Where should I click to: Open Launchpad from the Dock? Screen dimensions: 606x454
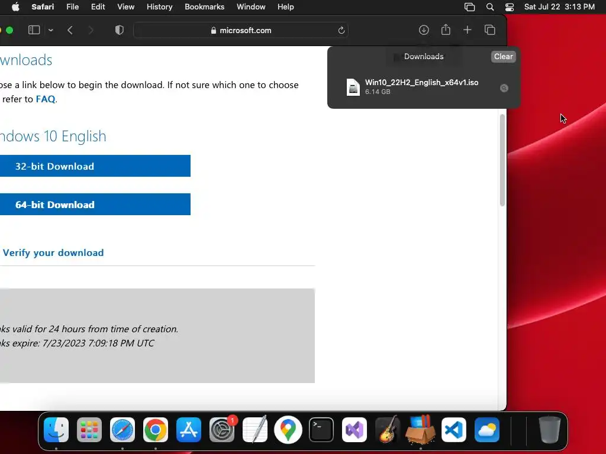click(x=89, y=430)
